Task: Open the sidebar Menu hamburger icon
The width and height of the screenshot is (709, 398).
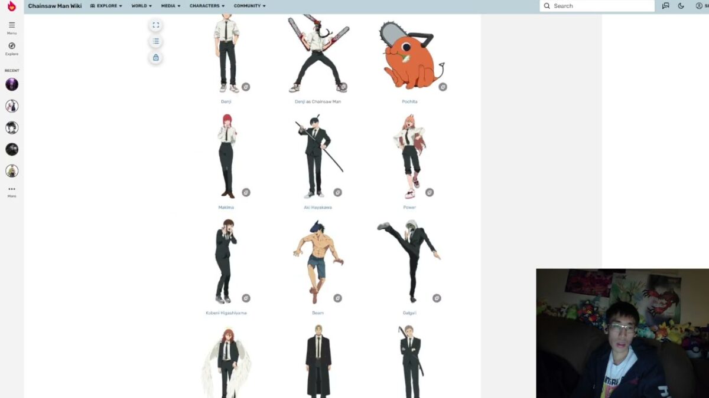Action: point(12,25)
